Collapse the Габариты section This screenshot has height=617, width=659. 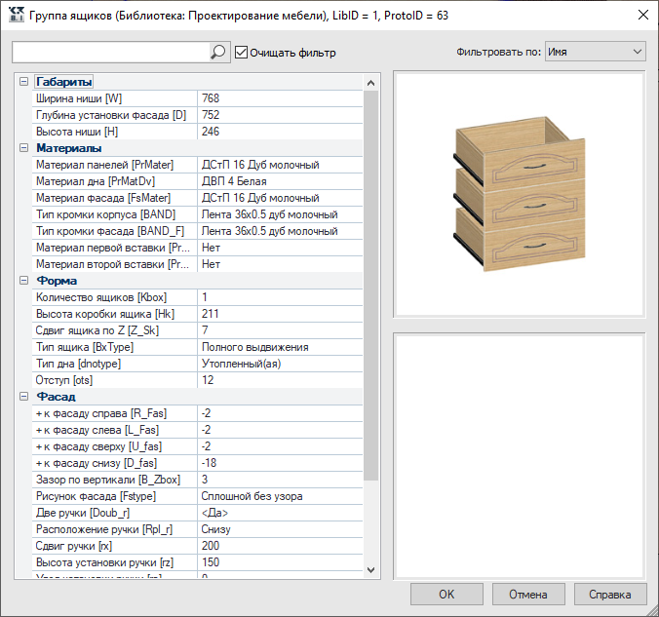pyautogui.click(x=24, y=82)
